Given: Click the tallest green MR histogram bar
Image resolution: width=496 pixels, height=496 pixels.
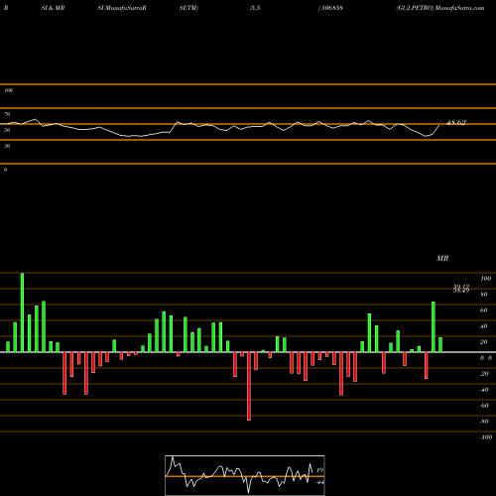Looking at the screenshot, I should point(22,312).
